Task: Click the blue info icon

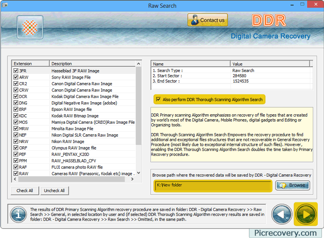Action: pos(18,215)
